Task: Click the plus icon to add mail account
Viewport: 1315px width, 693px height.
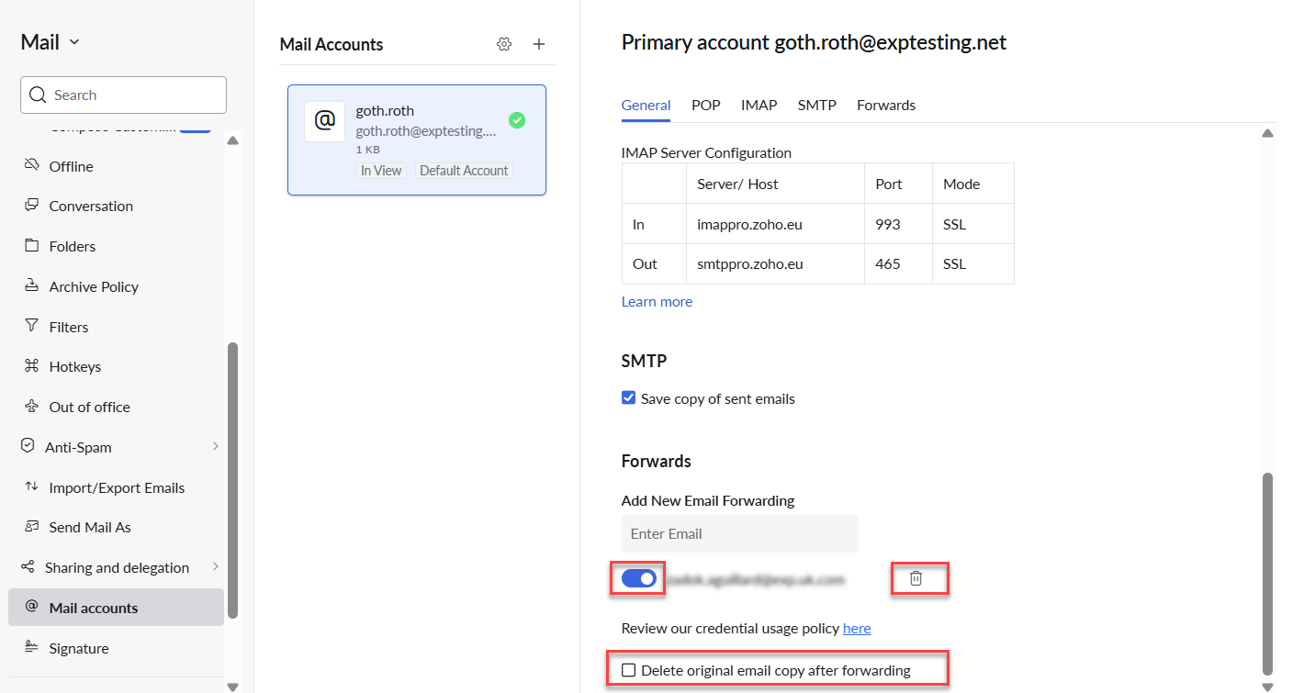Action: (539, 44)
